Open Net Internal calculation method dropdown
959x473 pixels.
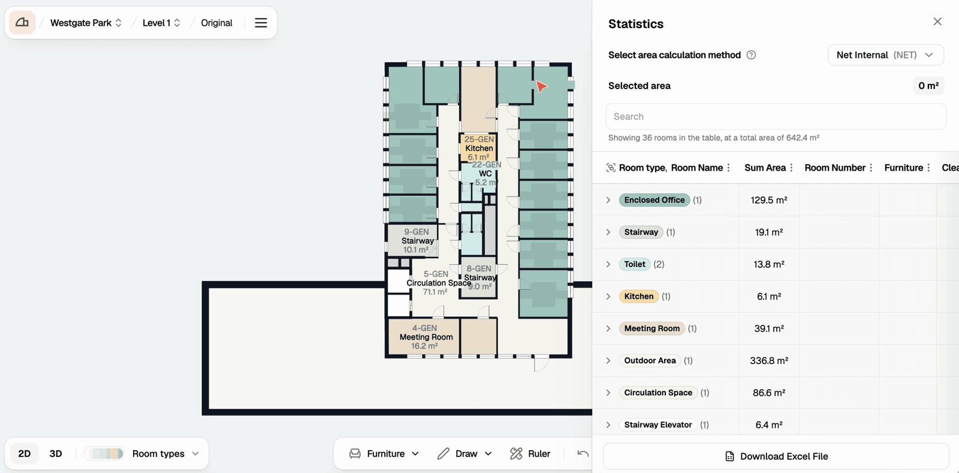click(x=885, y=55)
